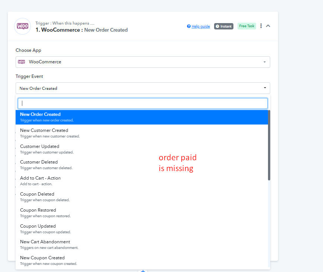Image resolution: width=323 pixels, height=272 pixels.
Task: Choose Customer Updated trigger
Action: pos(142,149)
